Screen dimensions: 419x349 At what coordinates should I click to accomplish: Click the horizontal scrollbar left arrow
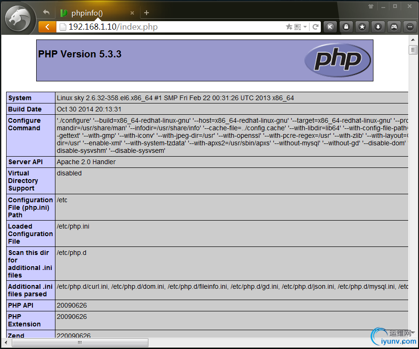6,342
